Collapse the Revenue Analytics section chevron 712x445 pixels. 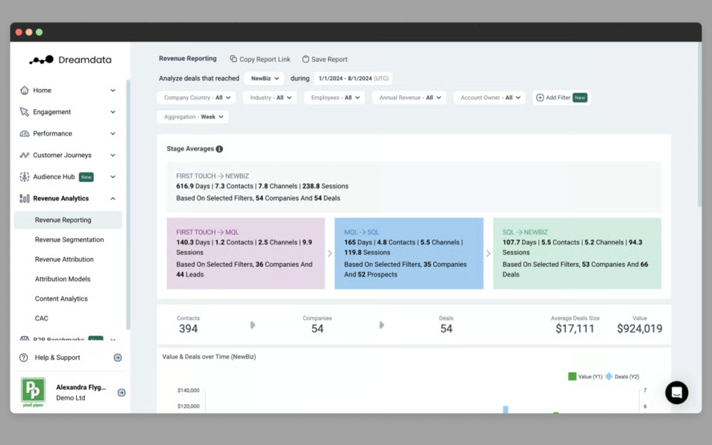pyautogui.click(x=113, y=198)
